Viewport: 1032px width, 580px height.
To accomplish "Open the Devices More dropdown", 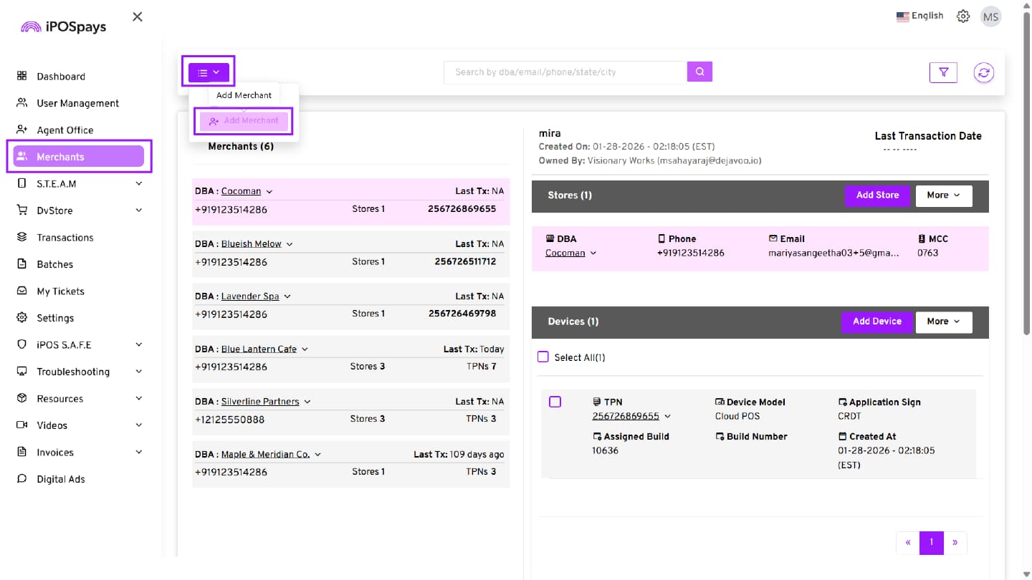I will tap(943, 322).
